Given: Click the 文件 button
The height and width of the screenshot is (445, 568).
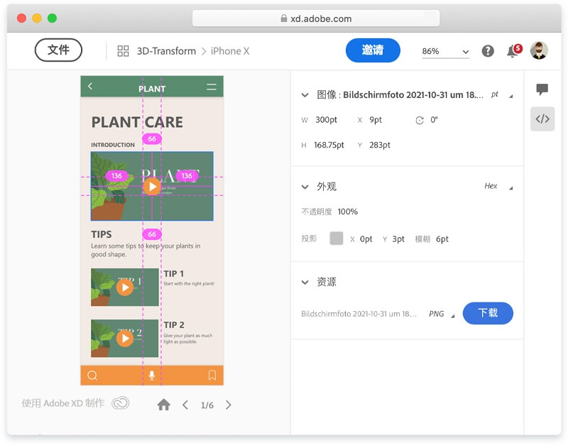Looking at the screenshot, I should click(58, 50).
